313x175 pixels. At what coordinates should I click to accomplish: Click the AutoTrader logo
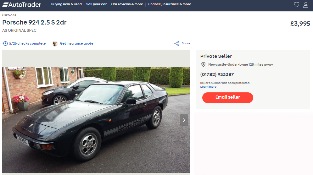(x=22, y=5)
